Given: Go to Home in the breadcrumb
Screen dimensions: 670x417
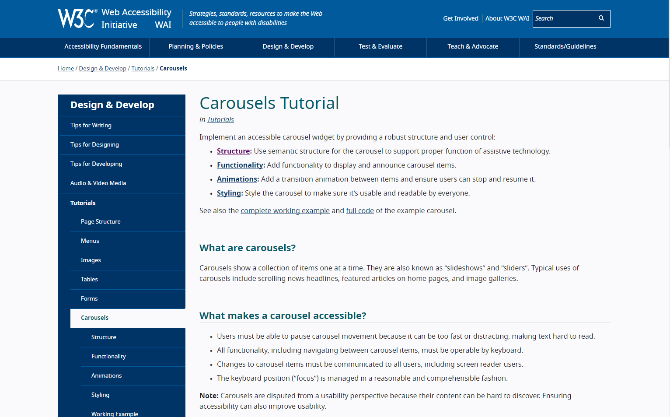Looking at the screenshot, I should (66, 68).
